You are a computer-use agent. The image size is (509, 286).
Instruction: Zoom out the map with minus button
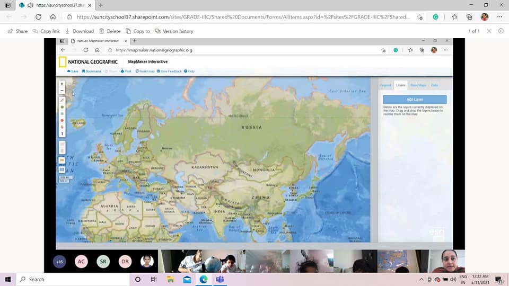[62, 91]
